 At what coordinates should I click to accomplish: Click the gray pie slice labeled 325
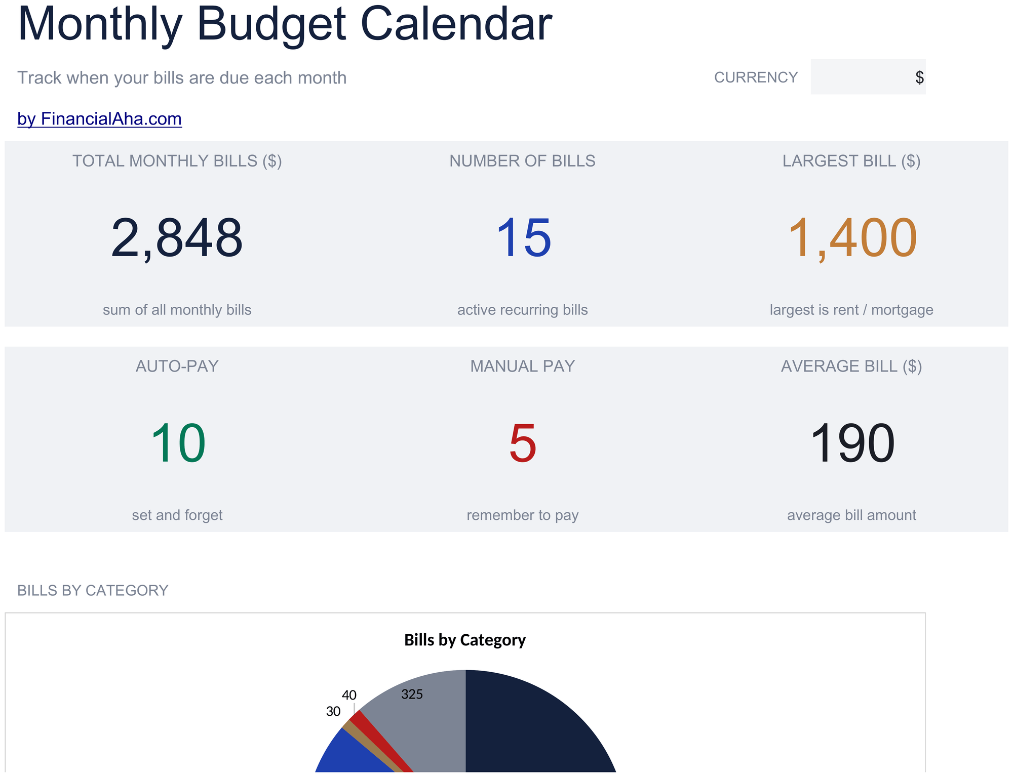[x=431, y=729]
